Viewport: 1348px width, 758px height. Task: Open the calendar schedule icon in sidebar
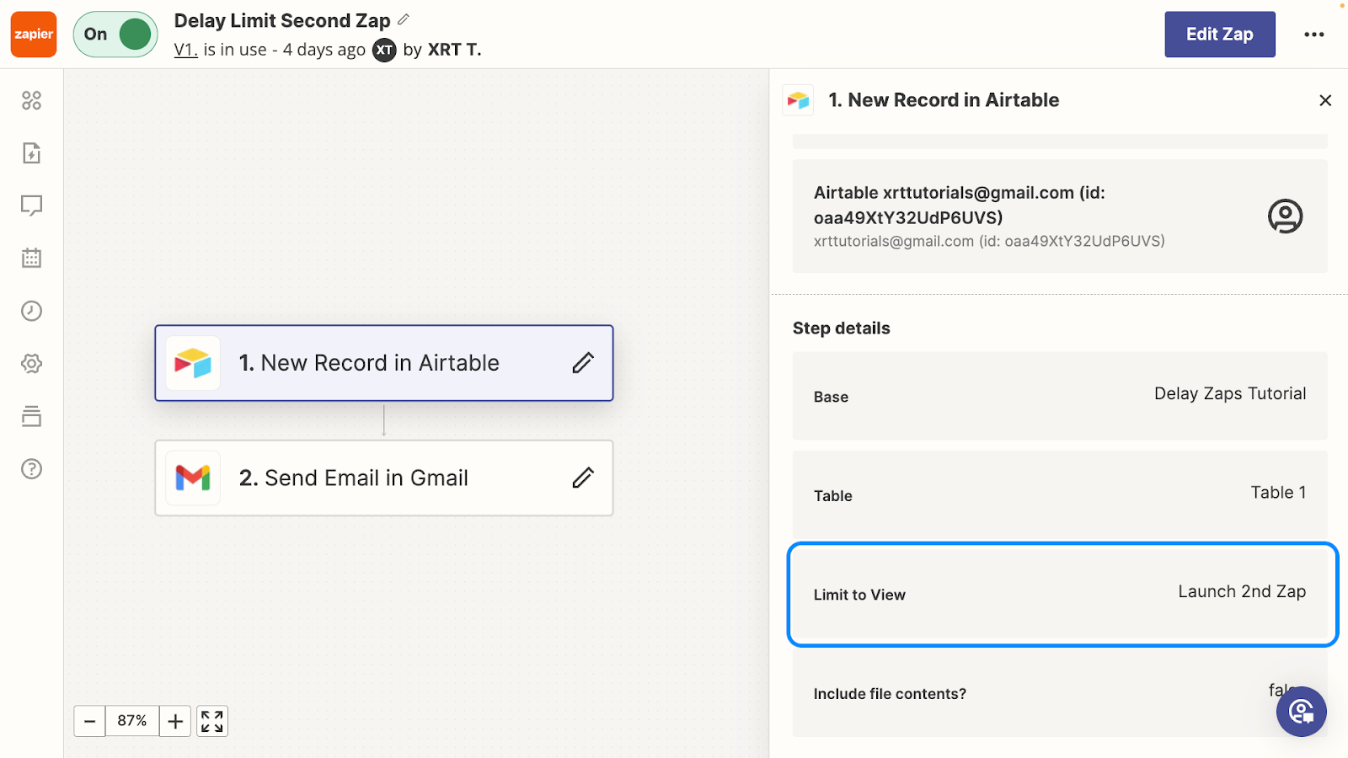pyautogui.click(x=31, y=259)
